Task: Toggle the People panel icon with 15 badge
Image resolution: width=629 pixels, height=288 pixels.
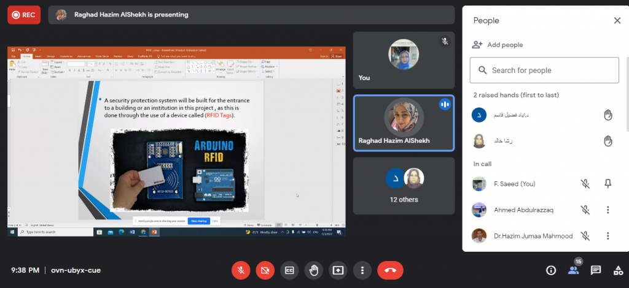Action: (573, 270)
